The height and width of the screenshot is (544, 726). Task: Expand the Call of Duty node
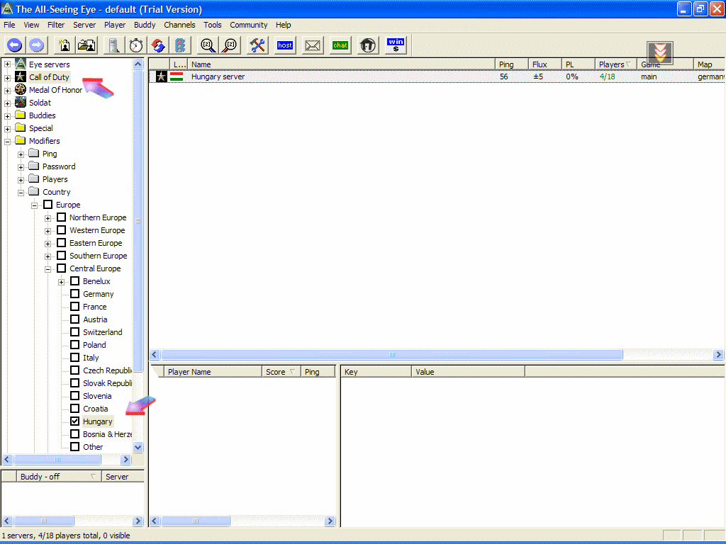7,78
